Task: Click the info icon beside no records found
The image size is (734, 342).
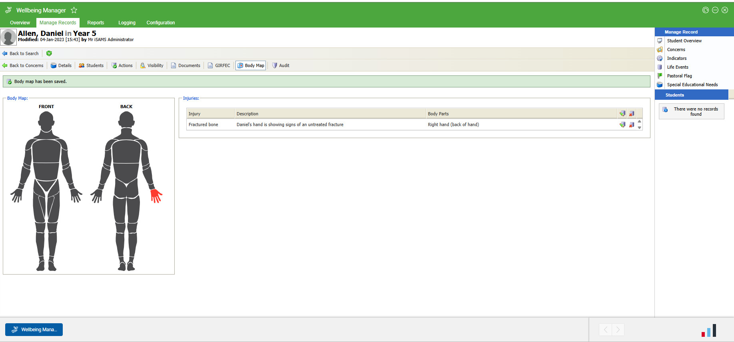Action: coord(665,110)
